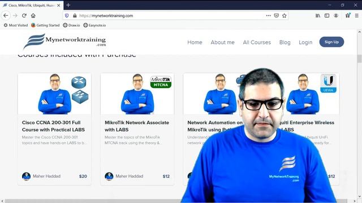Image resolution: width=362 pixels, height=203 pixels.
Task: Click the vertical page scrollbar thumb
Action: pyautogui.click(x=360, y=59)
